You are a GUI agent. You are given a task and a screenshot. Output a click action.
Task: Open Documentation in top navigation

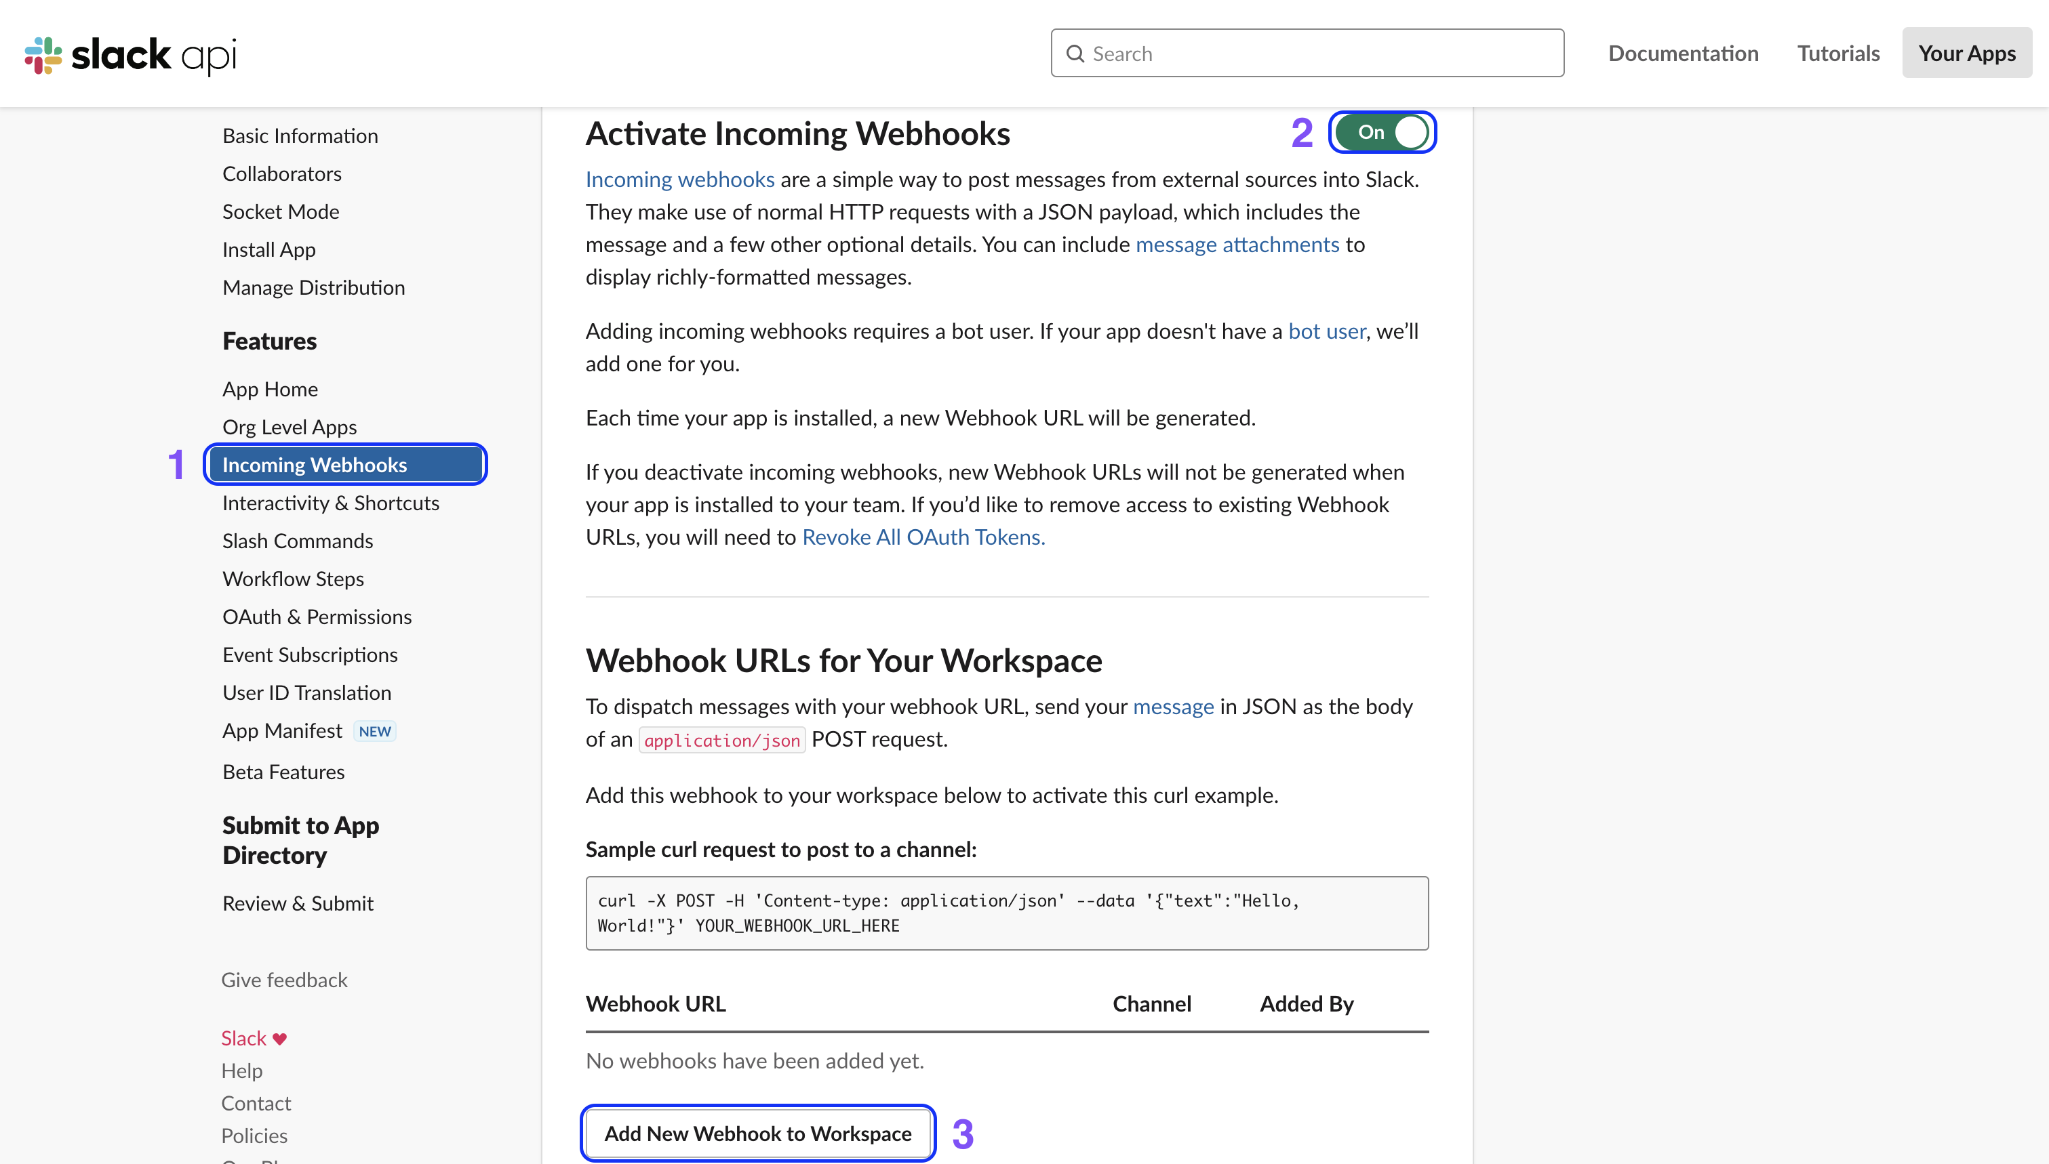point(1683,54)
